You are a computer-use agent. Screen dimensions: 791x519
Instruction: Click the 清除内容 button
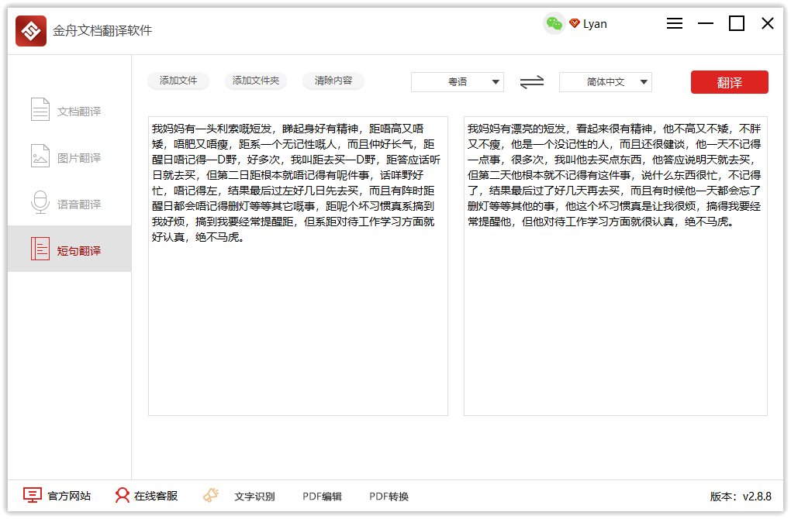(333, 81)
